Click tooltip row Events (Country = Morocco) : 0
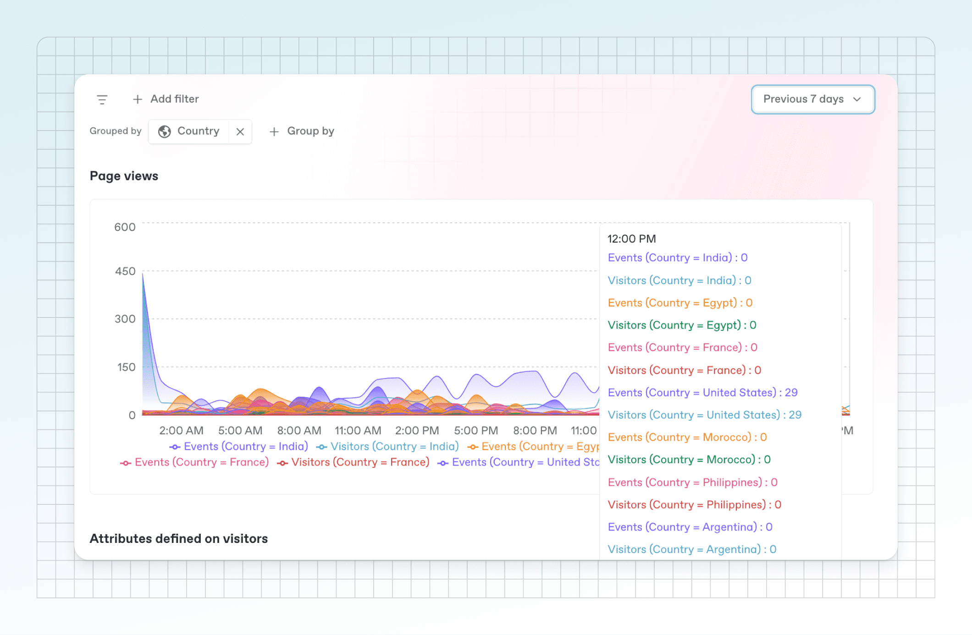Screen dimensions: 972x635 [687, 437]
